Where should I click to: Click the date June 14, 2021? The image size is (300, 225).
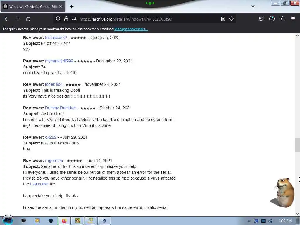[99, 161]
